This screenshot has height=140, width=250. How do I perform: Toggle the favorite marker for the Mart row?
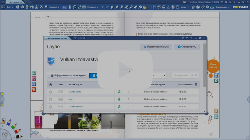click(x=50, y=99)
